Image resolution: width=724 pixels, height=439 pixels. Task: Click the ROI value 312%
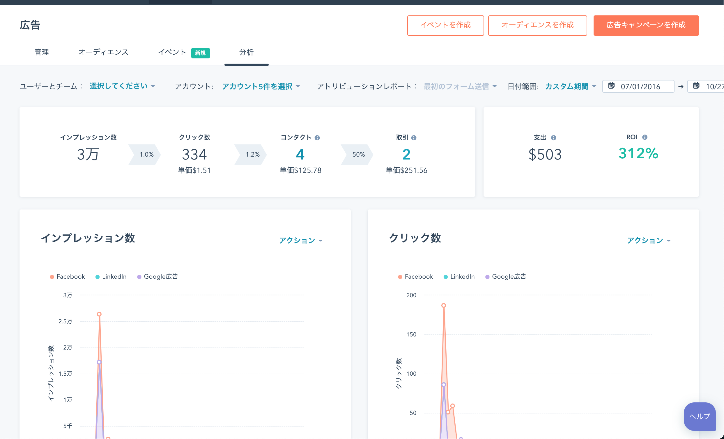638,153
